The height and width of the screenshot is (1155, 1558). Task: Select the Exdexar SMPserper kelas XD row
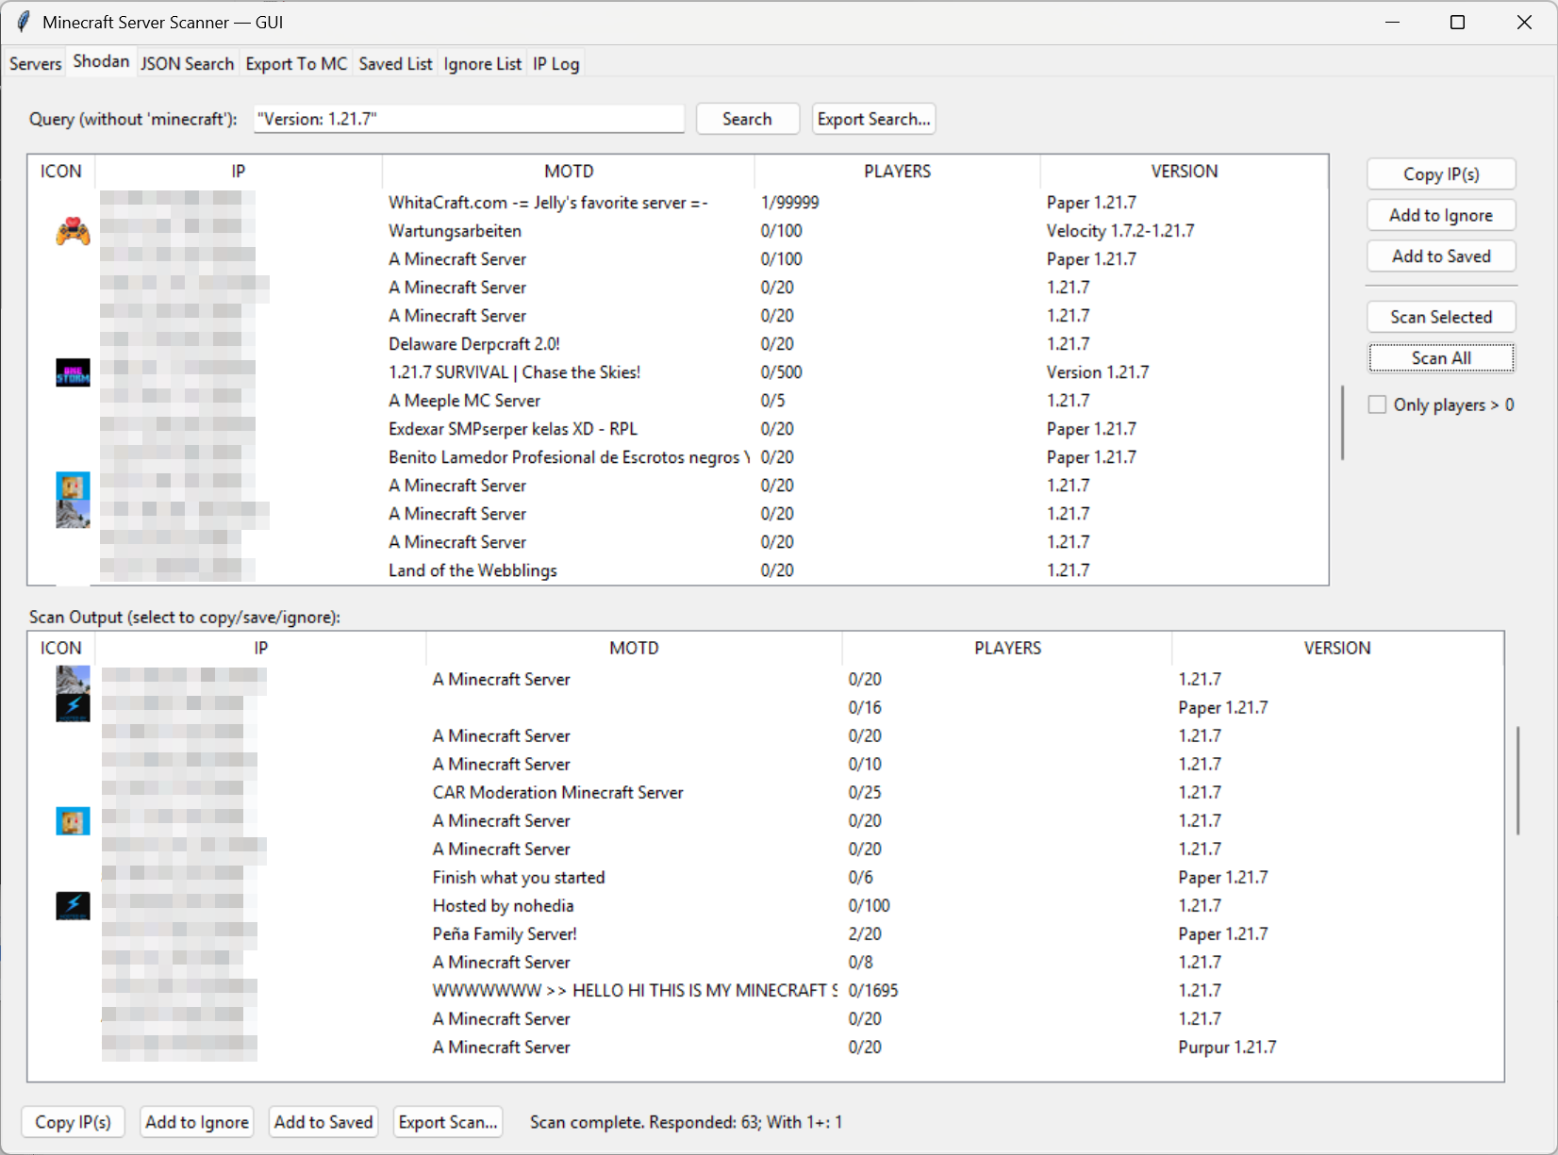coord(678,429)
